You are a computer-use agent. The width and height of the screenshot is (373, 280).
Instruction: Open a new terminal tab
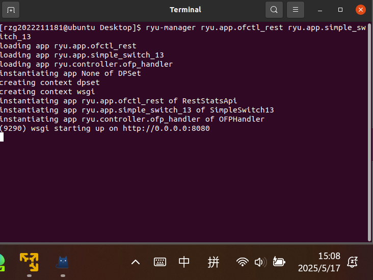[x=11, y=10]
